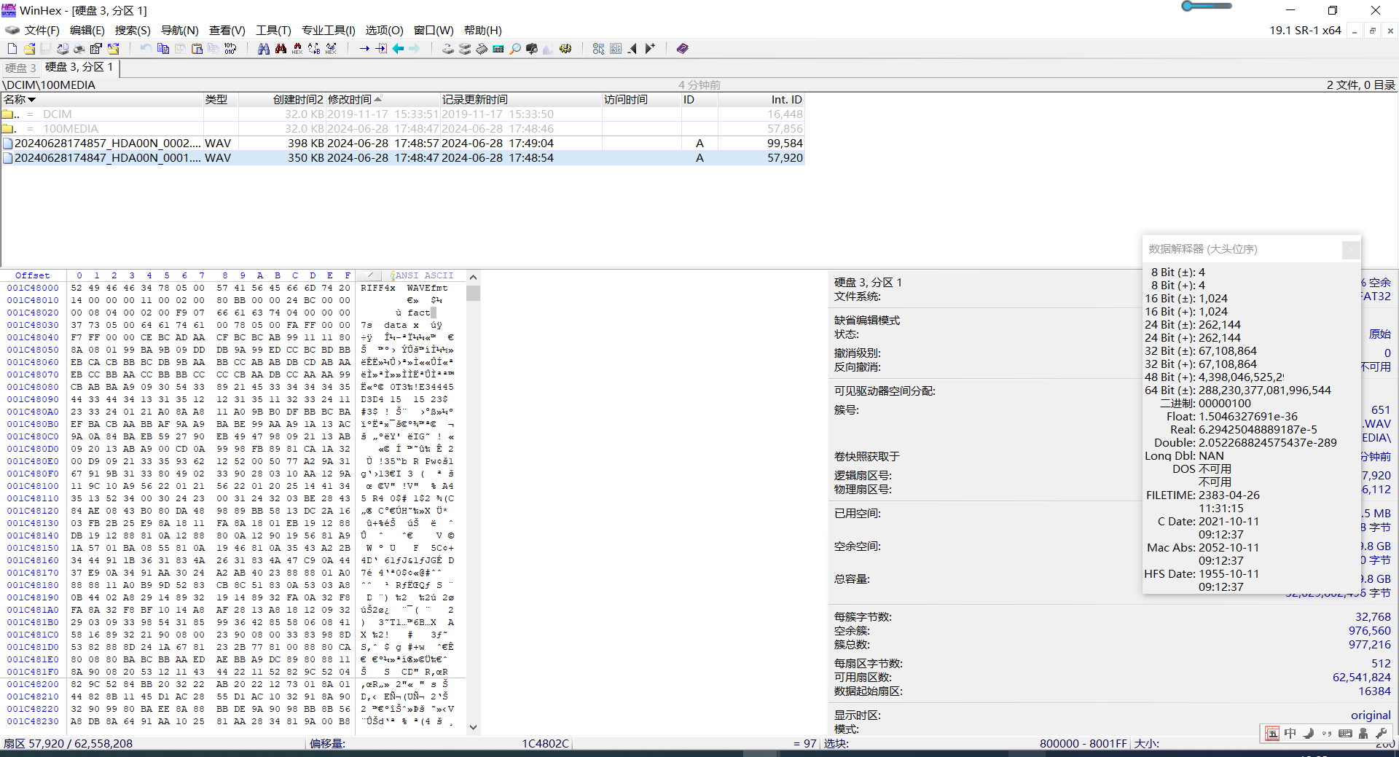The image size is (1399, 757).
Task: Open the 100MEDIA current folder entry
Action: (x=402, y=129)
